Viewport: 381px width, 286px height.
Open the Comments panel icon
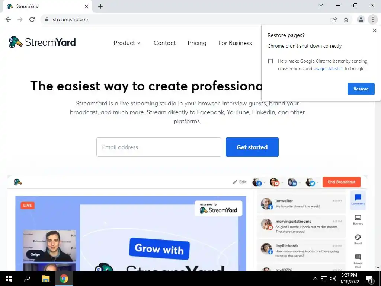pos(358,200)
